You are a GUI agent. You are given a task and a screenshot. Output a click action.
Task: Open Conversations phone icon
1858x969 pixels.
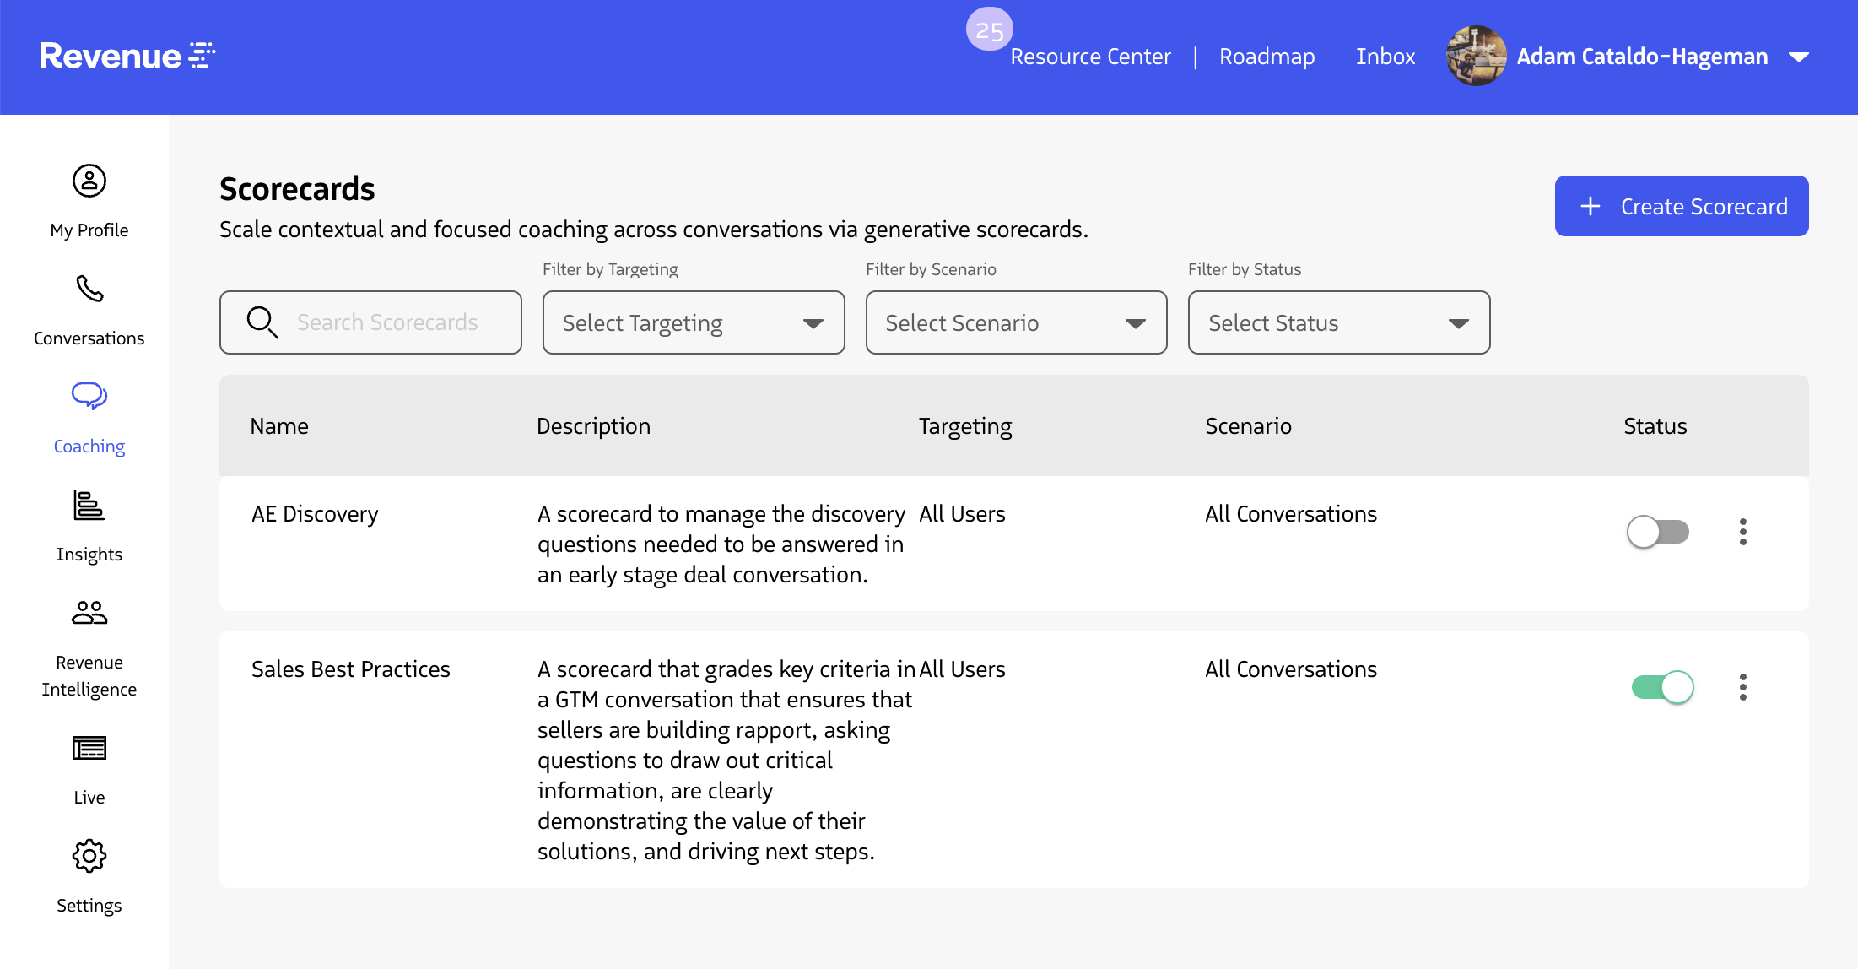(89, 290)
